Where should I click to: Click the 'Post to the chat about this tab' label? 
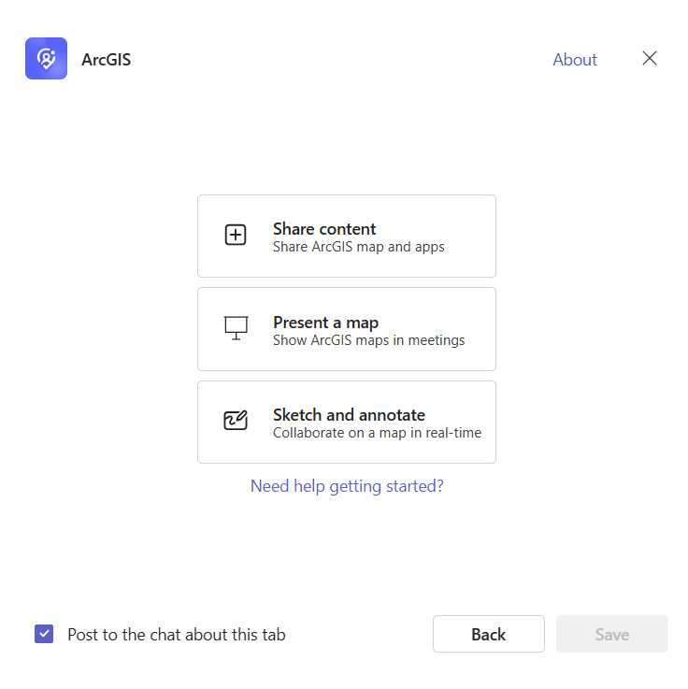tap(177, 635)
